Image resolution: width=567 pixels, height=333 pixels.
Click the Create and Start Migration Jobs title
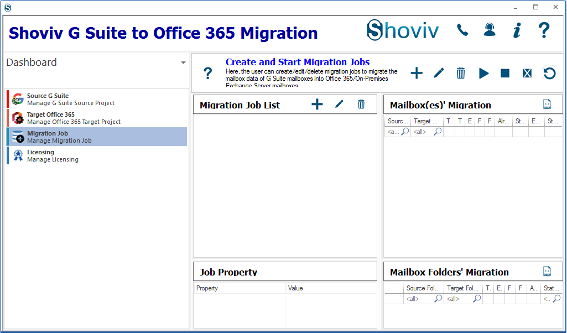(x=298, y=62)
